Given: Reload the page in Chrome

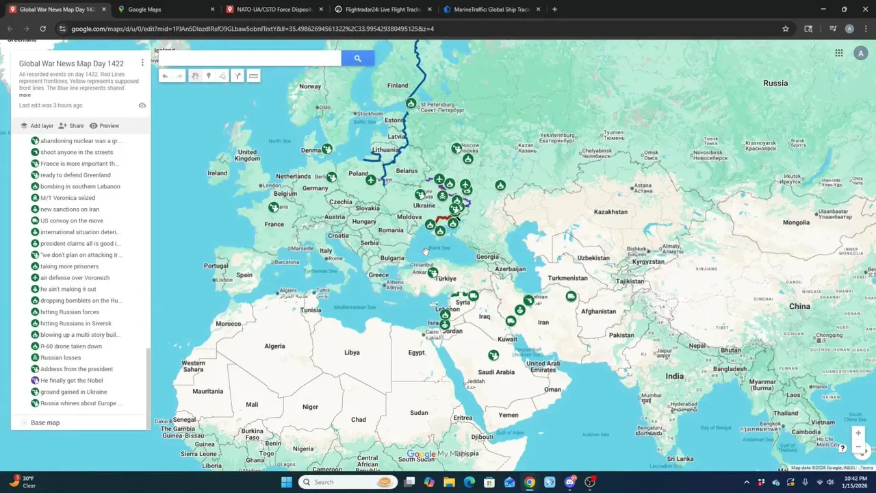Looking at the screenshot, I should click(42, 29).
